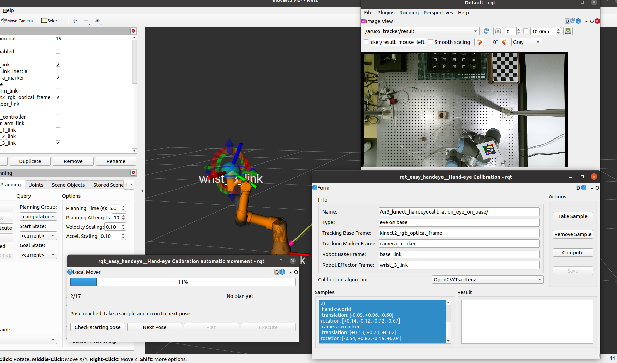Click the Local Mover question icon beside title
This screenshot has width=617, height=363.
point(70,272)
